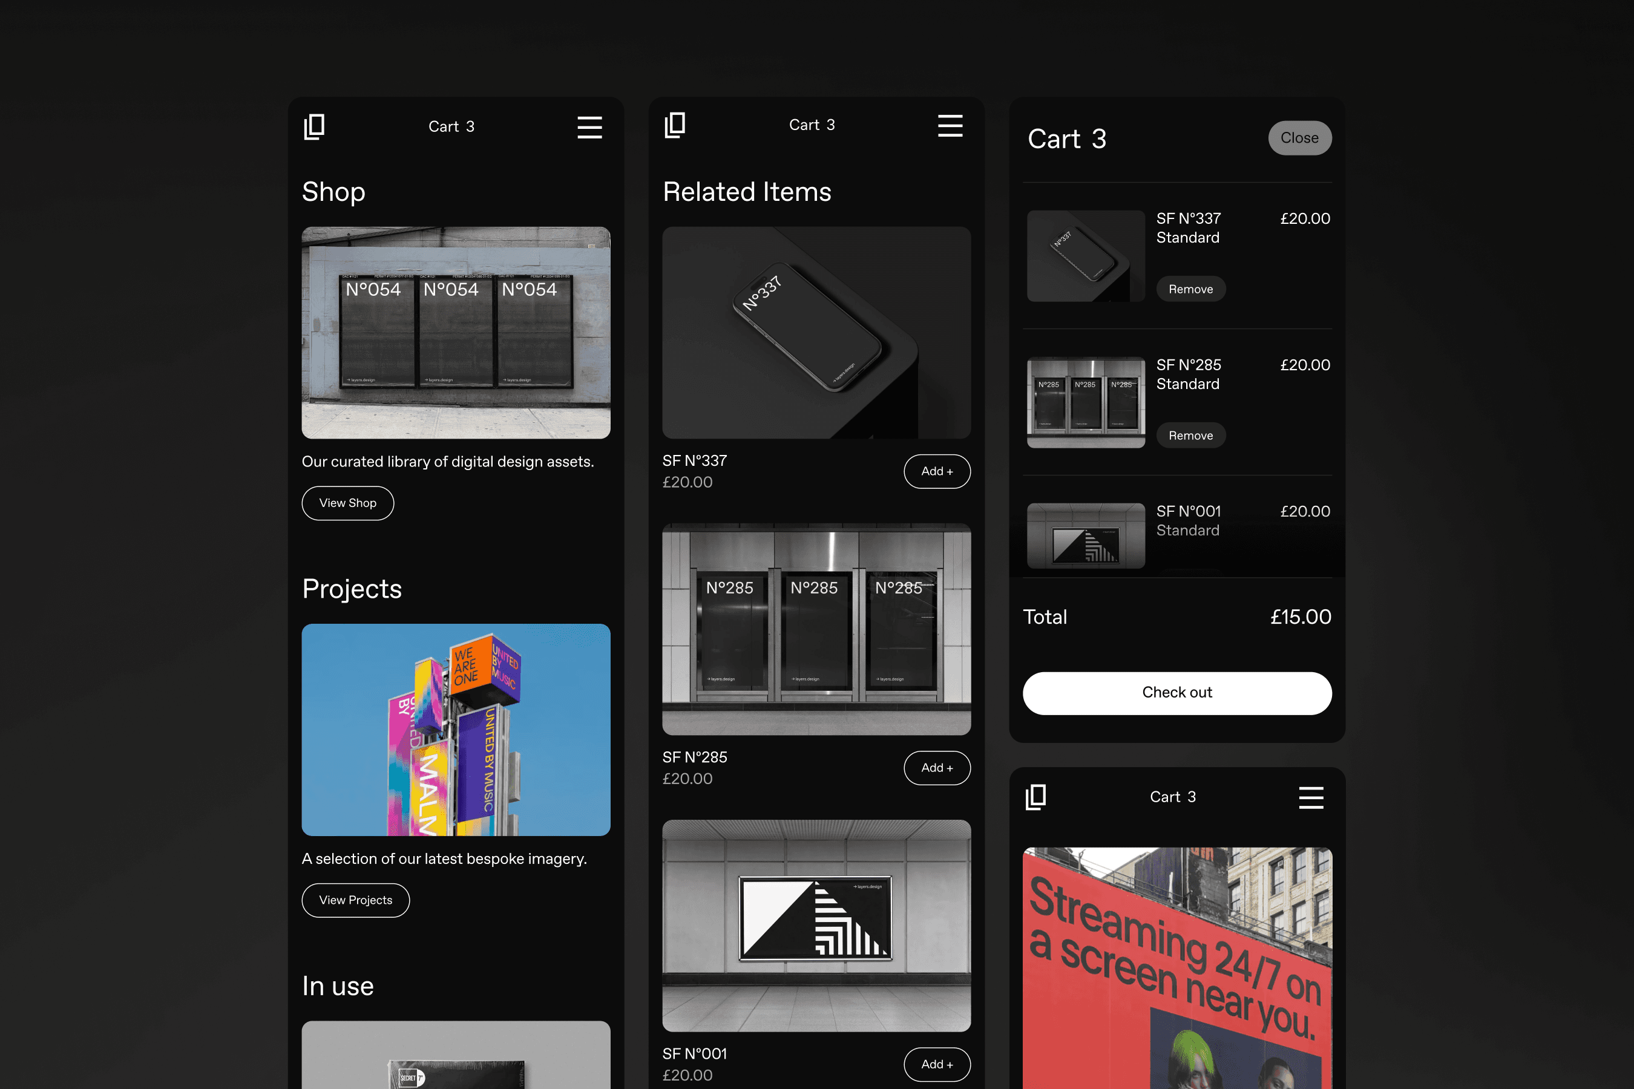Add SF N°001 to cart

[x=936, y=1065]
